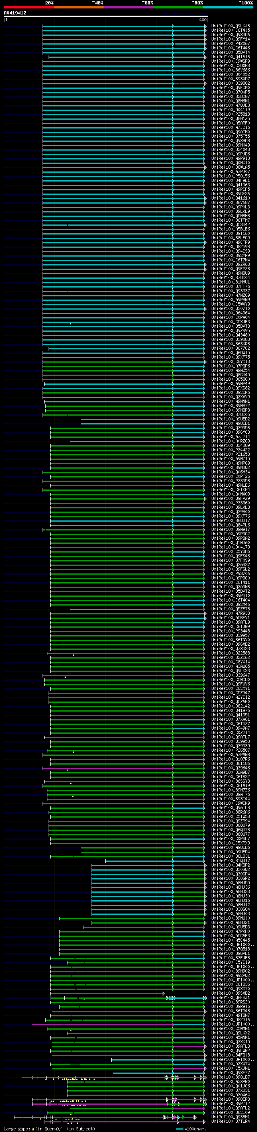Click the UniRef100_C5Z347 label
Viewport: 257px width, 1132px height.
[230, 693]
